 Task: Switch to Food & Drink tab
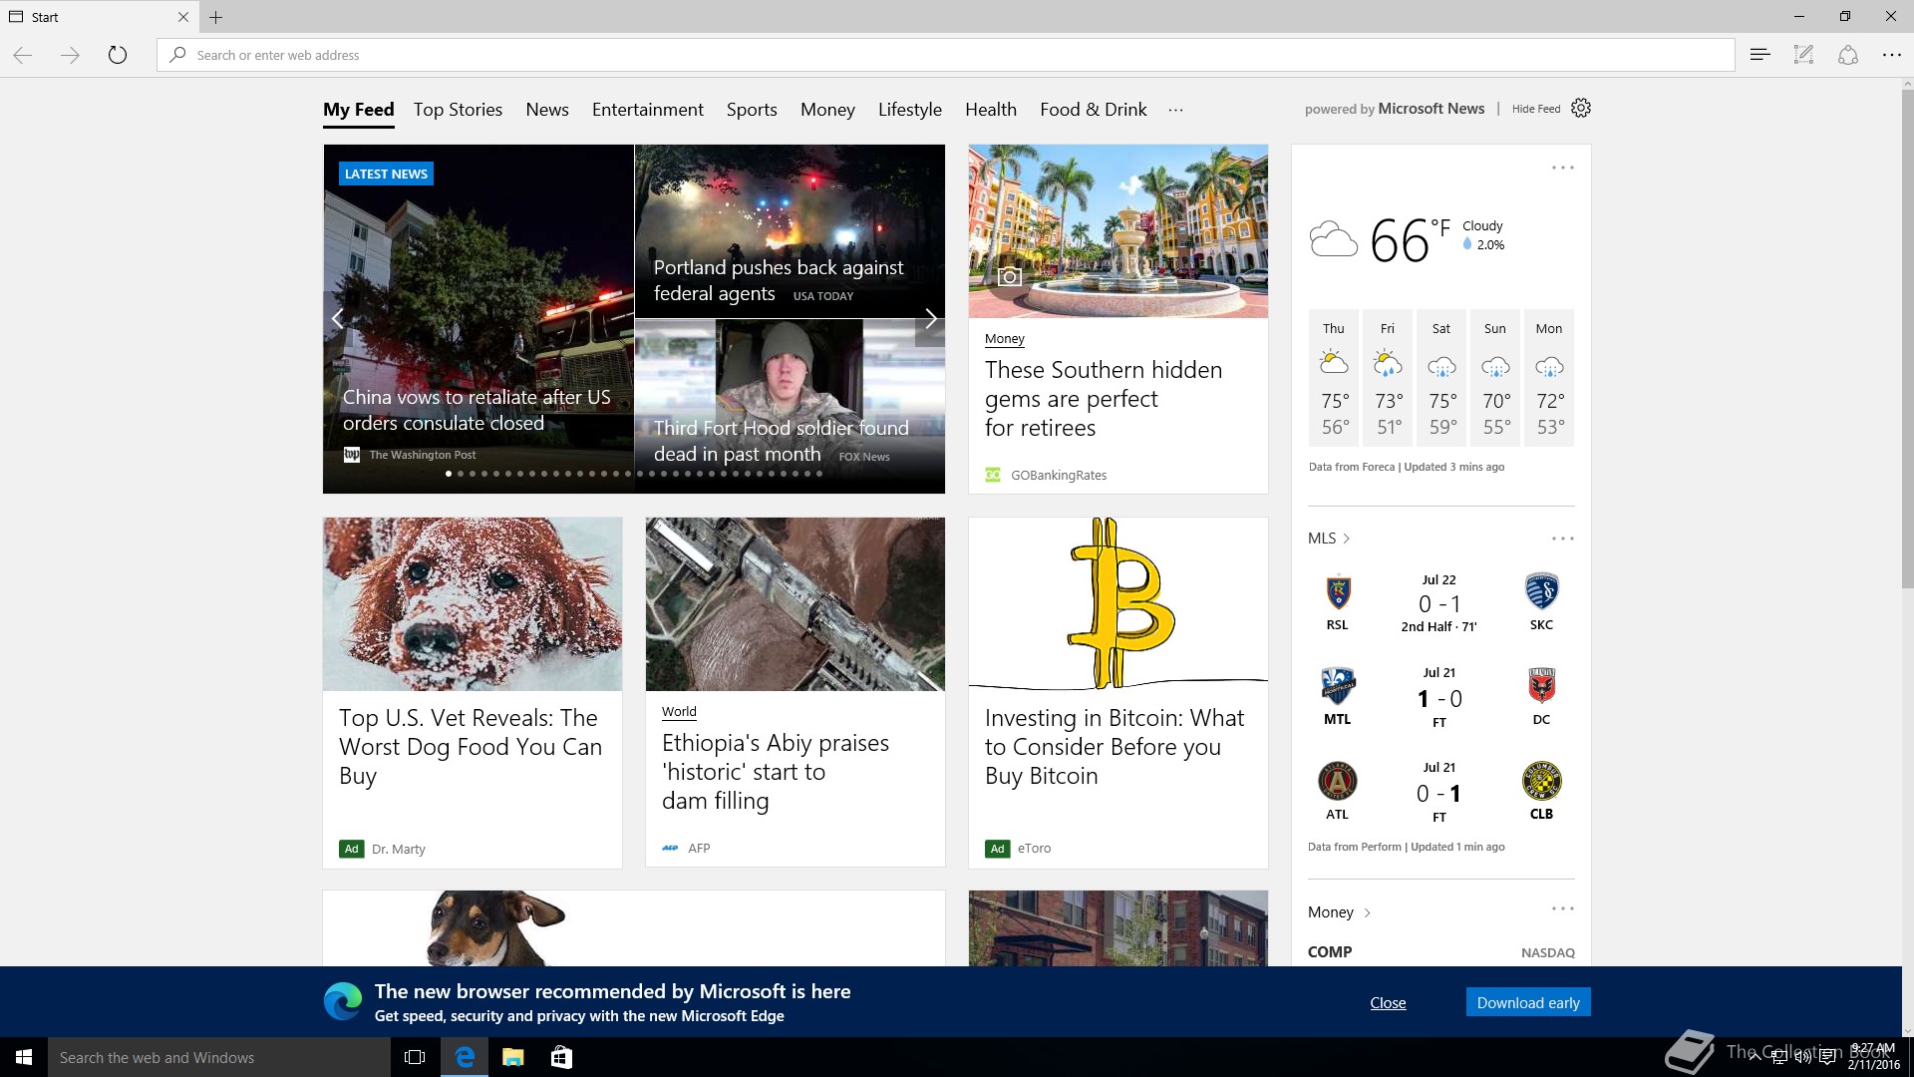(1094, 110)
